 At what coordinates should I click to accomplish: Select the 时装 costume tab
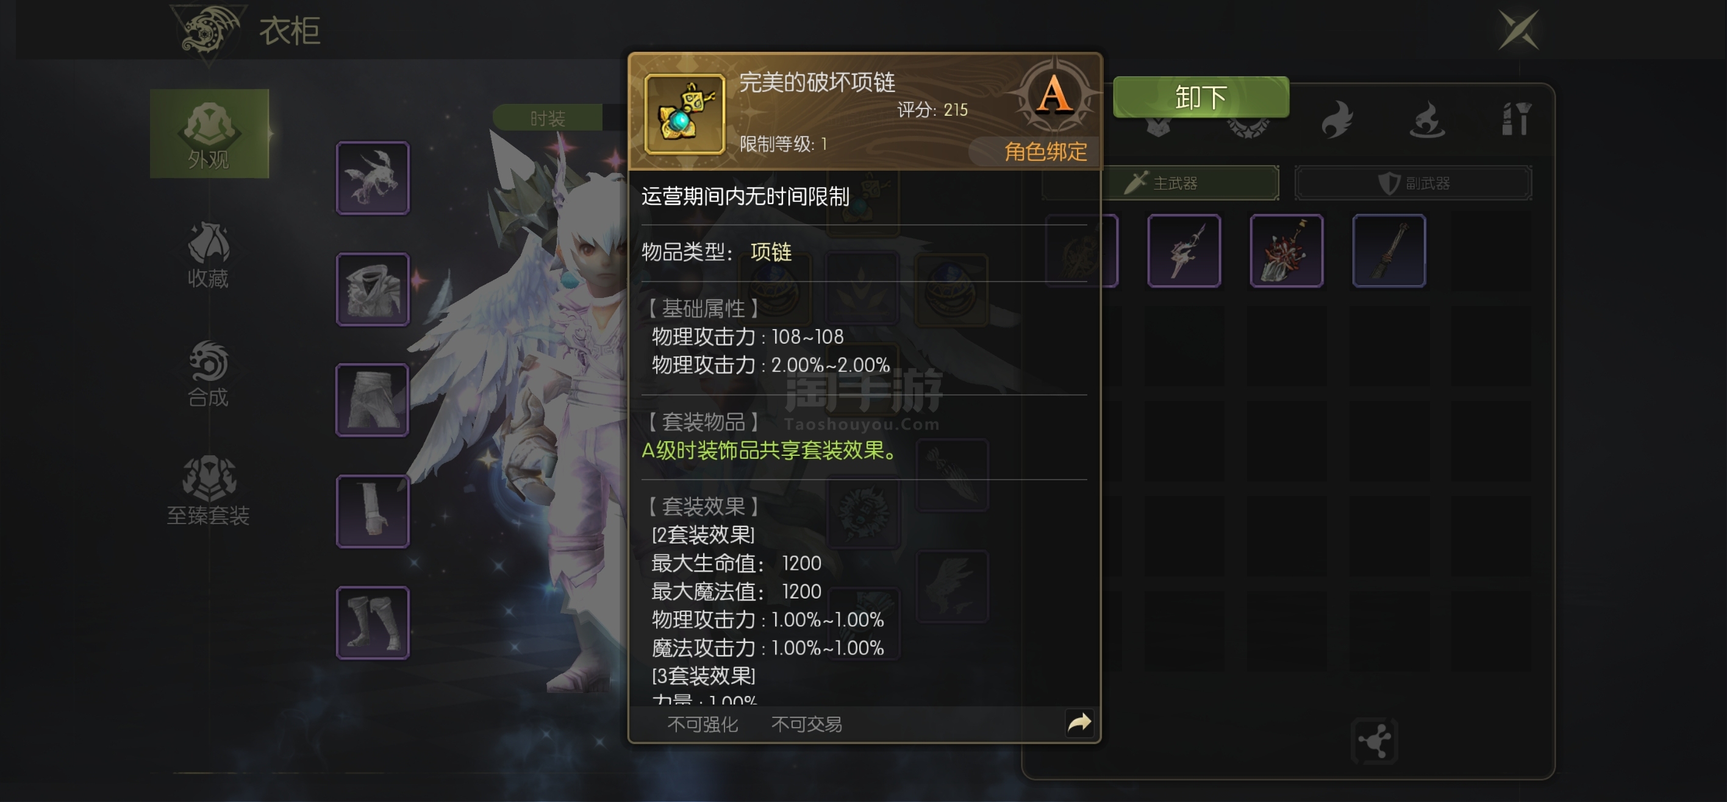[x=548, y=118]
